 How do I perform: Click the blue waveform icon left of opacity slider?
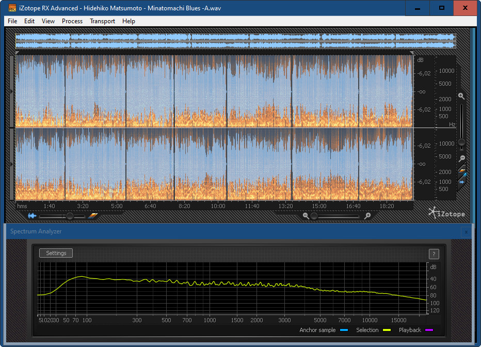click(32, 216)
